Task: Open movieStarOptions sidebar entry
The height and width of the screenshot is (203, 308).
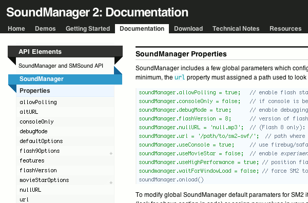Action: (65, 180)
